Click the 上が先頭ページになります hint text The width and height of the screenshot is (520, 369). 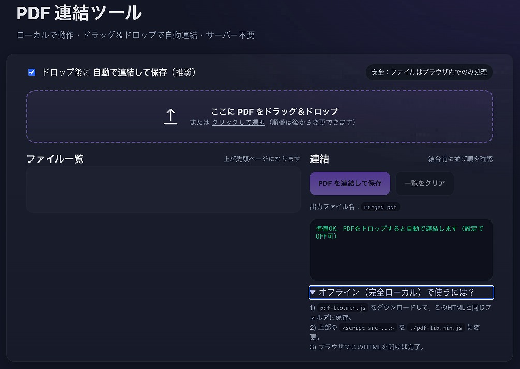point(261,159)
